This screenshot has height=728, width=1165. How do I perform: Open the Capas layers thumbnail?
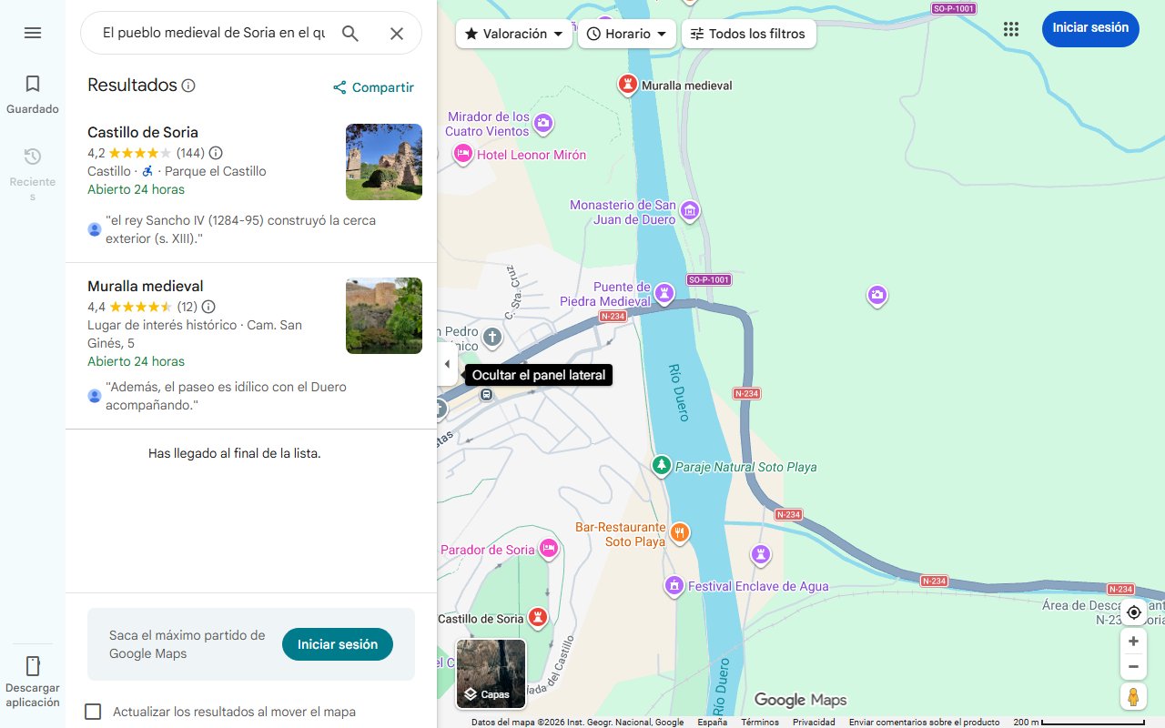pos(491,673)
